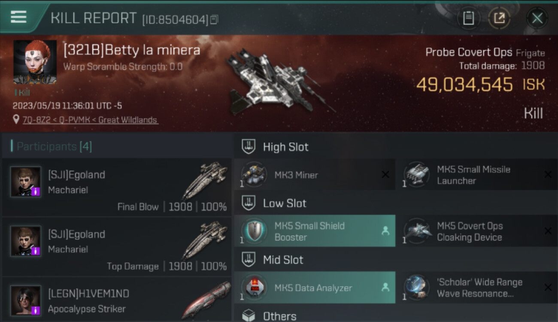558x322 pixels.
Task: Open the MK3 Miner module icon
Action: coord(254,175)
